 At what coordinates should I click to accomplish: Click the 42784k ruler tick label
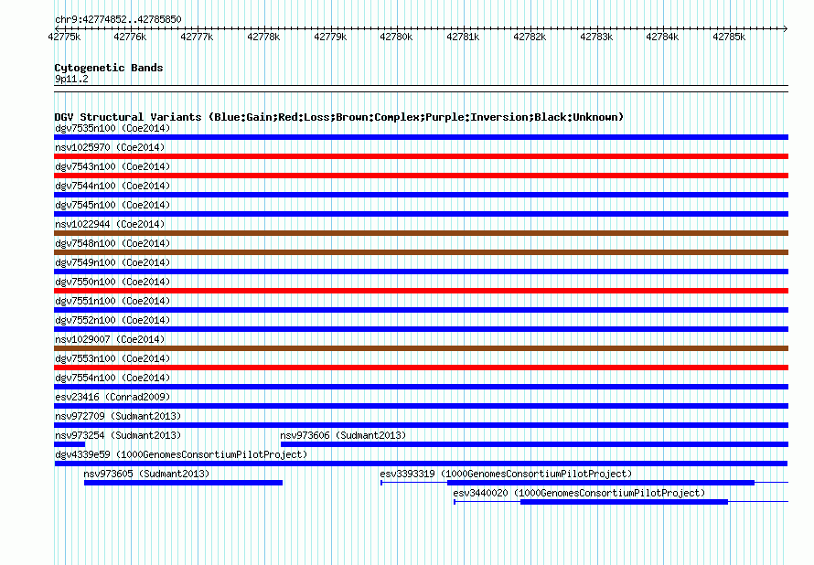(x=662, y=37)
